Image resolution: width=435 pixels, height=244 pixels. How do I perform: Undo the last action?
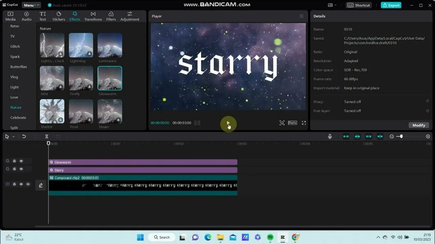tap(24, 136)
